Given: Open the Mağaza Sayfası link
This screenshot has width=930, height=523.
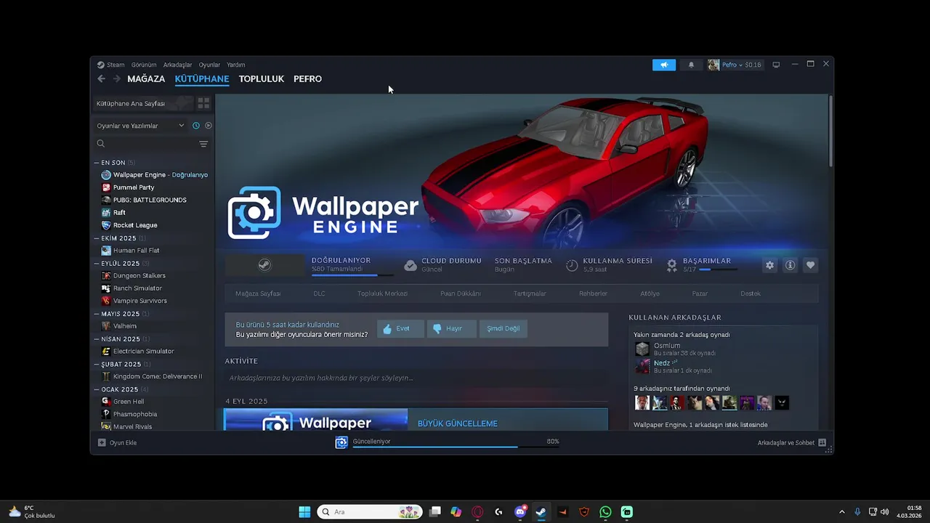Looking at the screenshot, I should (258, 293).
